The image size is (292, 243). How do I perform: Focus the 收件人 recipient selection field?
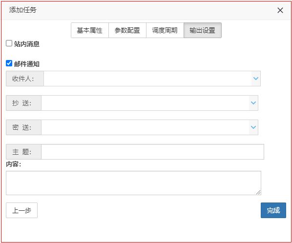(x=147, y=79)
